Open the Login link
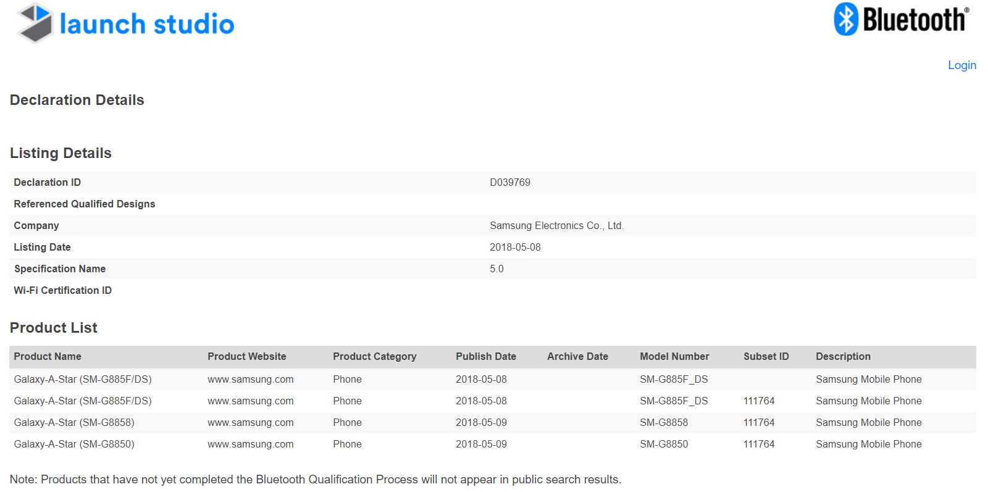 tap(961, 65)
